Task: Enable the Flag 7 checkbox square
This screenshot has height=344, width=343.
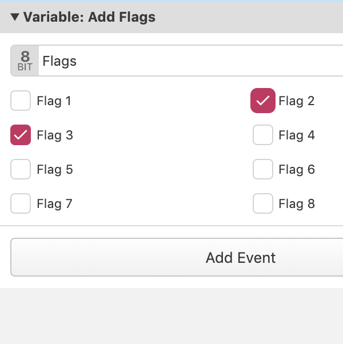Action: coord(21,203)
